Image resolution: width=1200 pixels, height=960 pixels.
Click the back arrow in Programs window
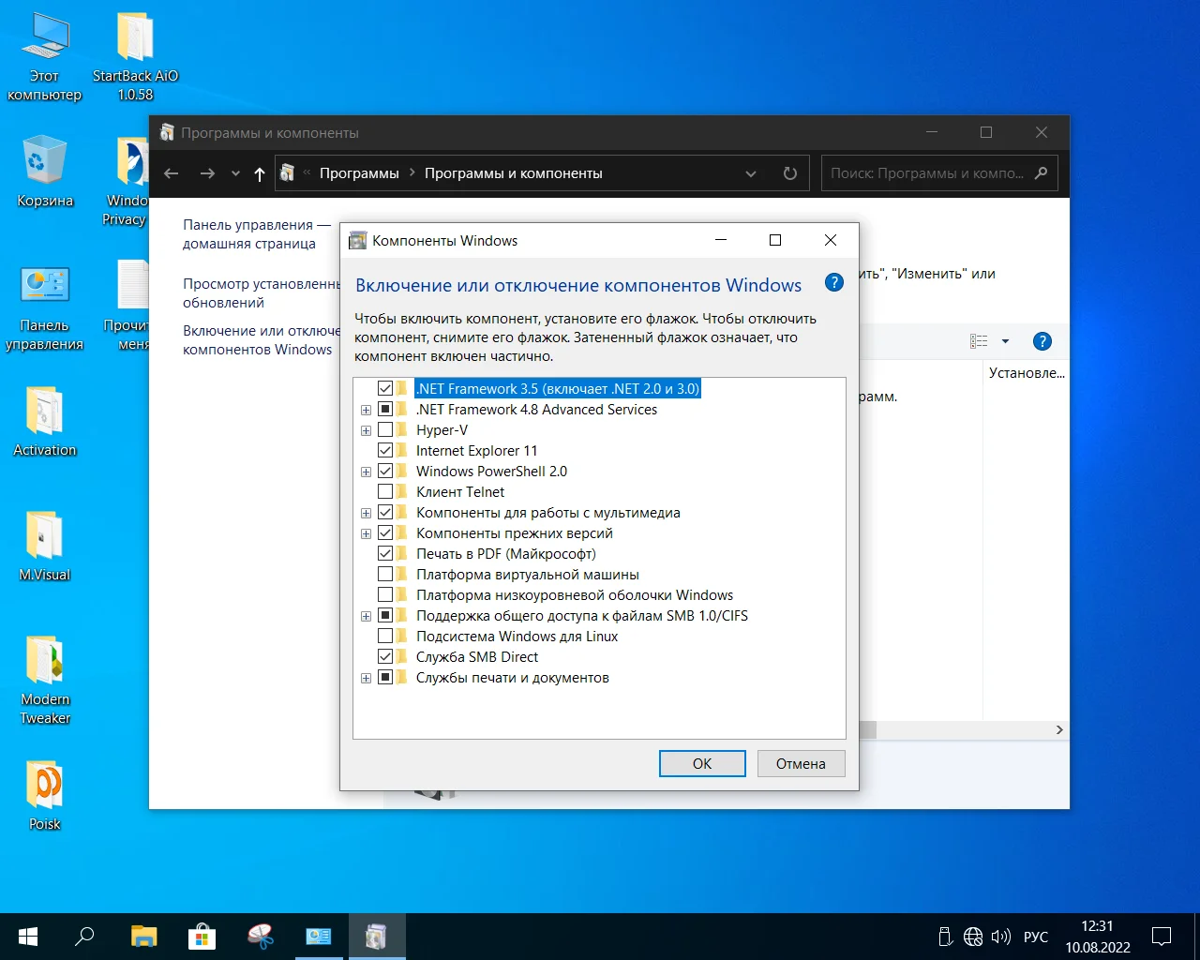(x=171, y=173)
